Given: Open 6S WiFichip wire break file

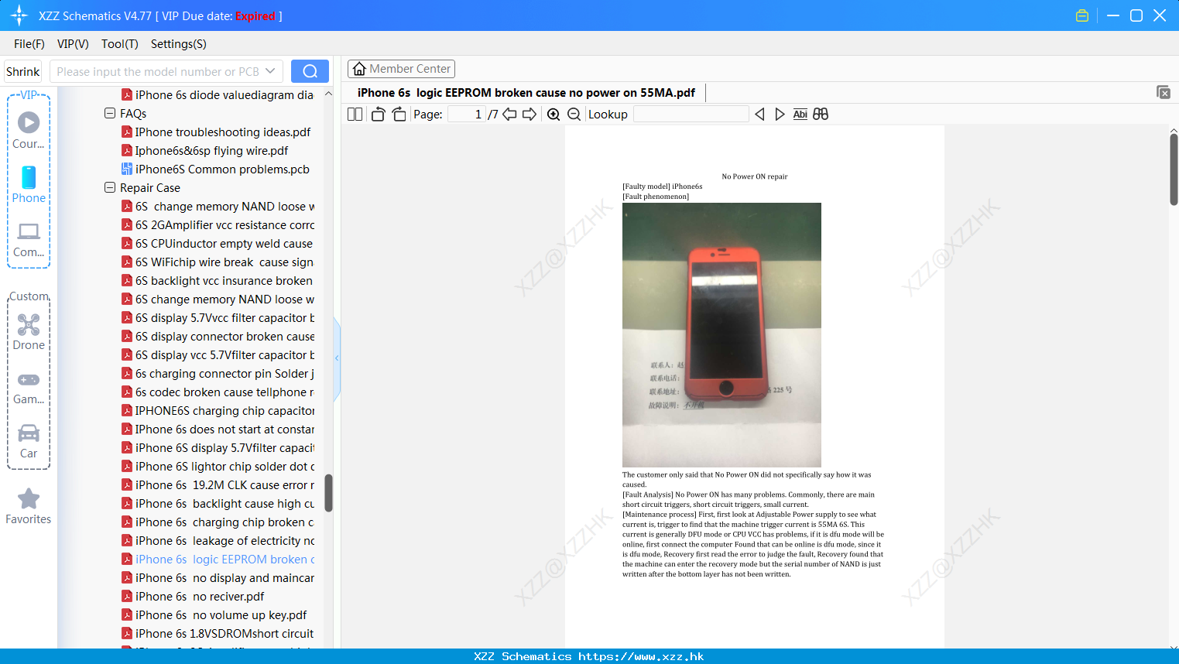Looking at the screenshot, I should point(218,262).
